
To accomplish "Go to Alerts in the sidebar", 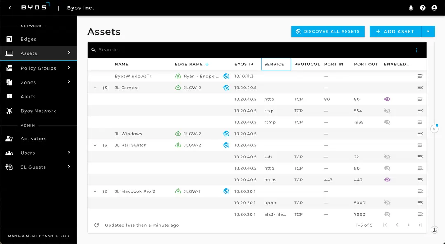I will pos(28,97).
